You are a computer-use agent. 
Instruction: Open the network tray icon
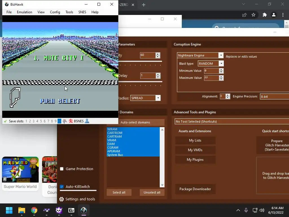(x=255, y=210)
